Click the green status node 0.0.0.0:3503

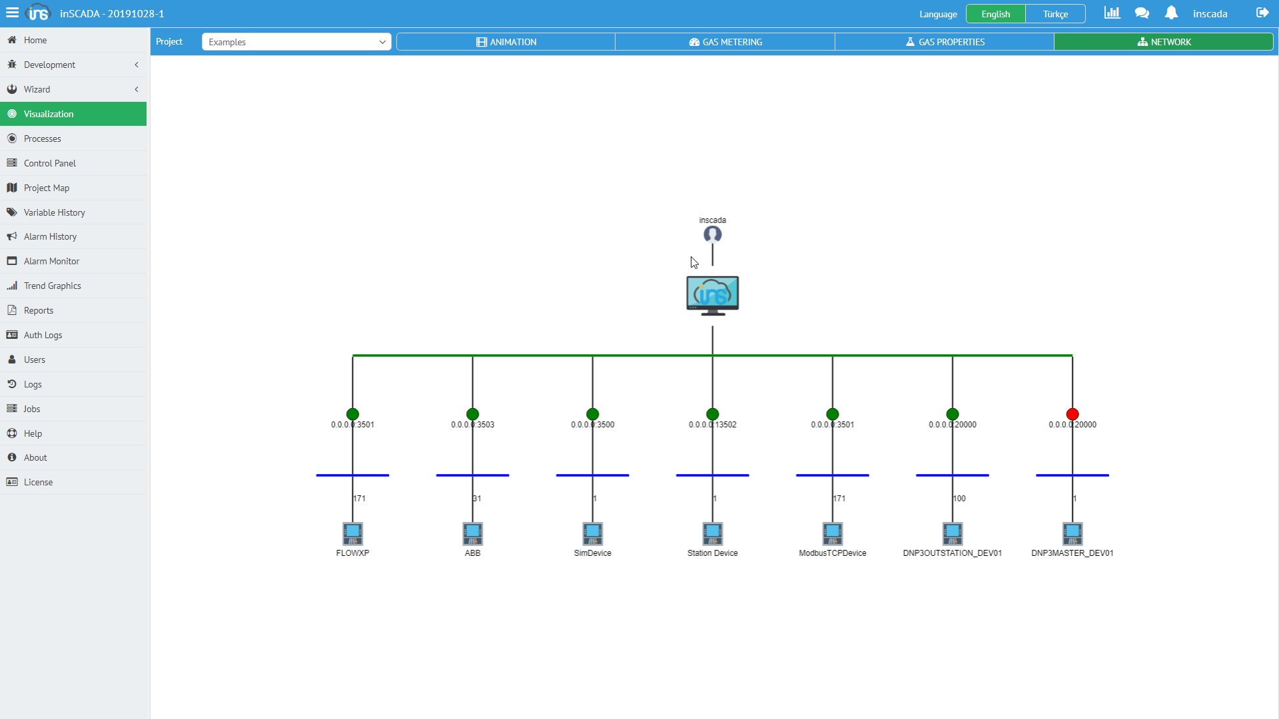pos(472,414)
